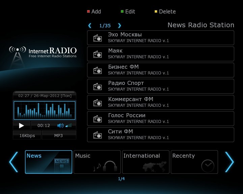This screenshot has width=243, height=194.
Task: Click world map icon in International tab
Action: click(x=154, y=167)
